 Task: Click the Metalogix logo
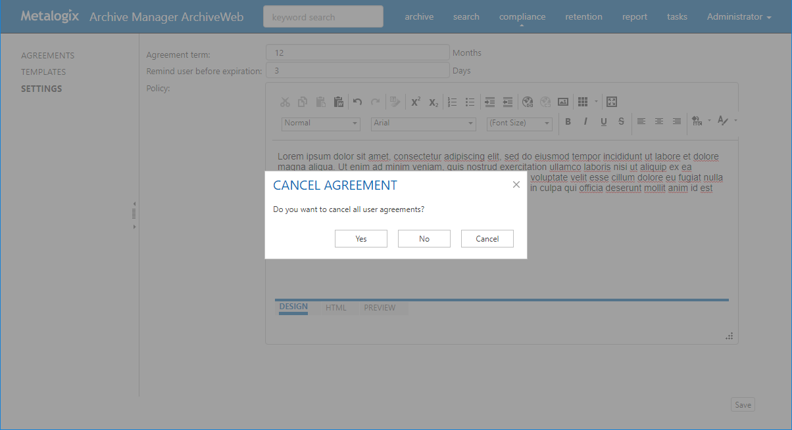(x=49, y=16)
